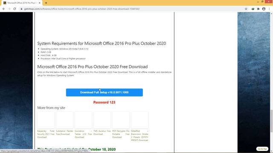Click the scrollbar up arrow
This screenshot has width=273, height=153.
tap(271, 13)
